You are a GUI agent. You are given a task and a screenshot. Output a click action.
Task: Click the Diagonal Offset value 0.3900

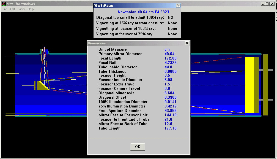click(171, 98)
